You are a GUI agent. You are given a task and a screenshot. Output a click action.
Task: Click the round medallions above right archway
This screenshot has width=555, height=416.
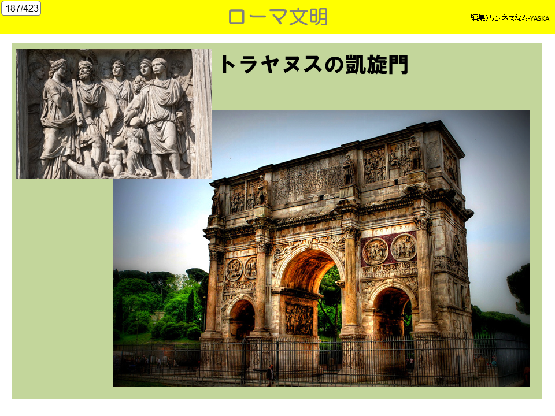click(389, 249)
